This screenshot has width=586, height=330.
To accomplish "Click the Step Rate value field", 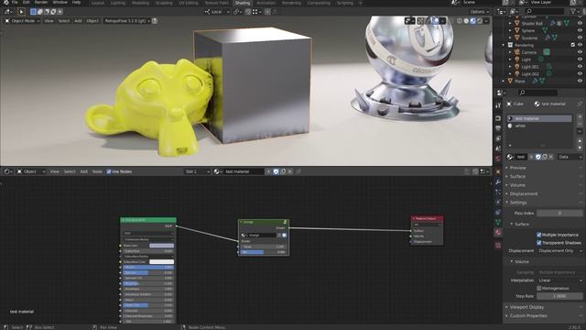I will [559, 296].
